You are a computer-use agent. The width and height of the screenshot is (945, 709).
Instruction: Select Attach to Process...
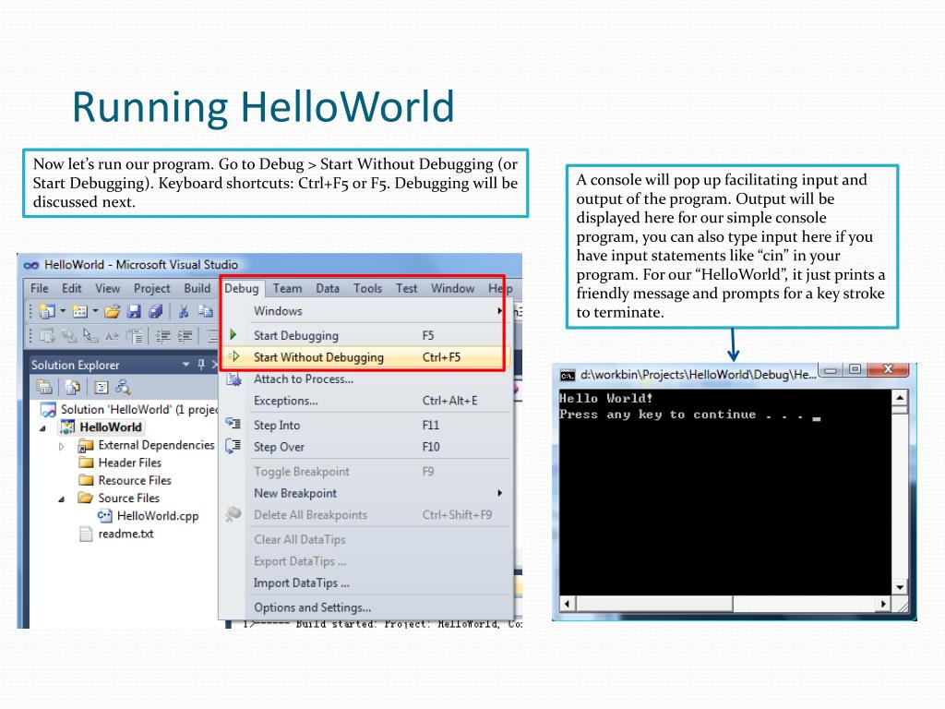point(365,379)
